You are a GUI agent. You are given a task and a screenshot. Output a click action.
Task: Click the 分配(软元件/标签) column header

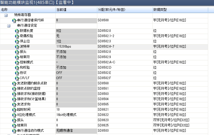click(x=124, y=10)
